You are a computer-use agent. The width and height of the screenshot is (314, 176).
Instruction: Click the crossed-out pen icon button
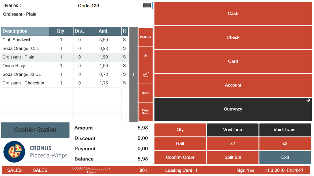145,74
